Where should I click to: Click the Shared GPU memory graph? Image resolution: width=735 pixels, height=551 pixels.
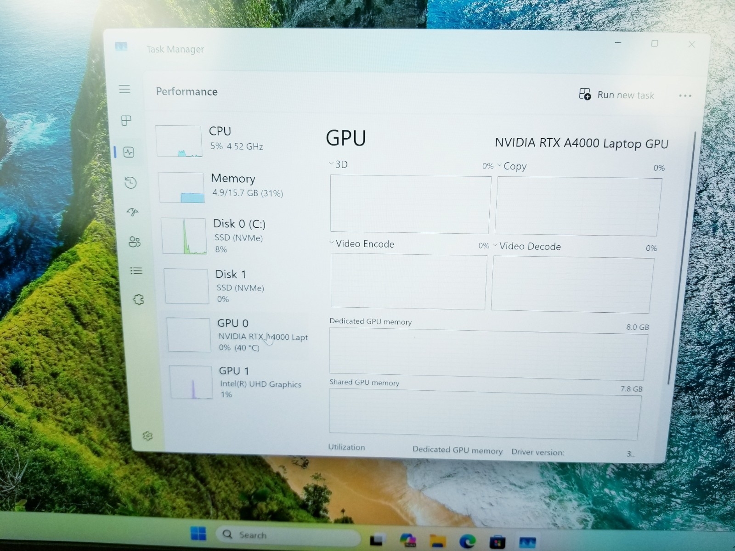coord(485,415)
